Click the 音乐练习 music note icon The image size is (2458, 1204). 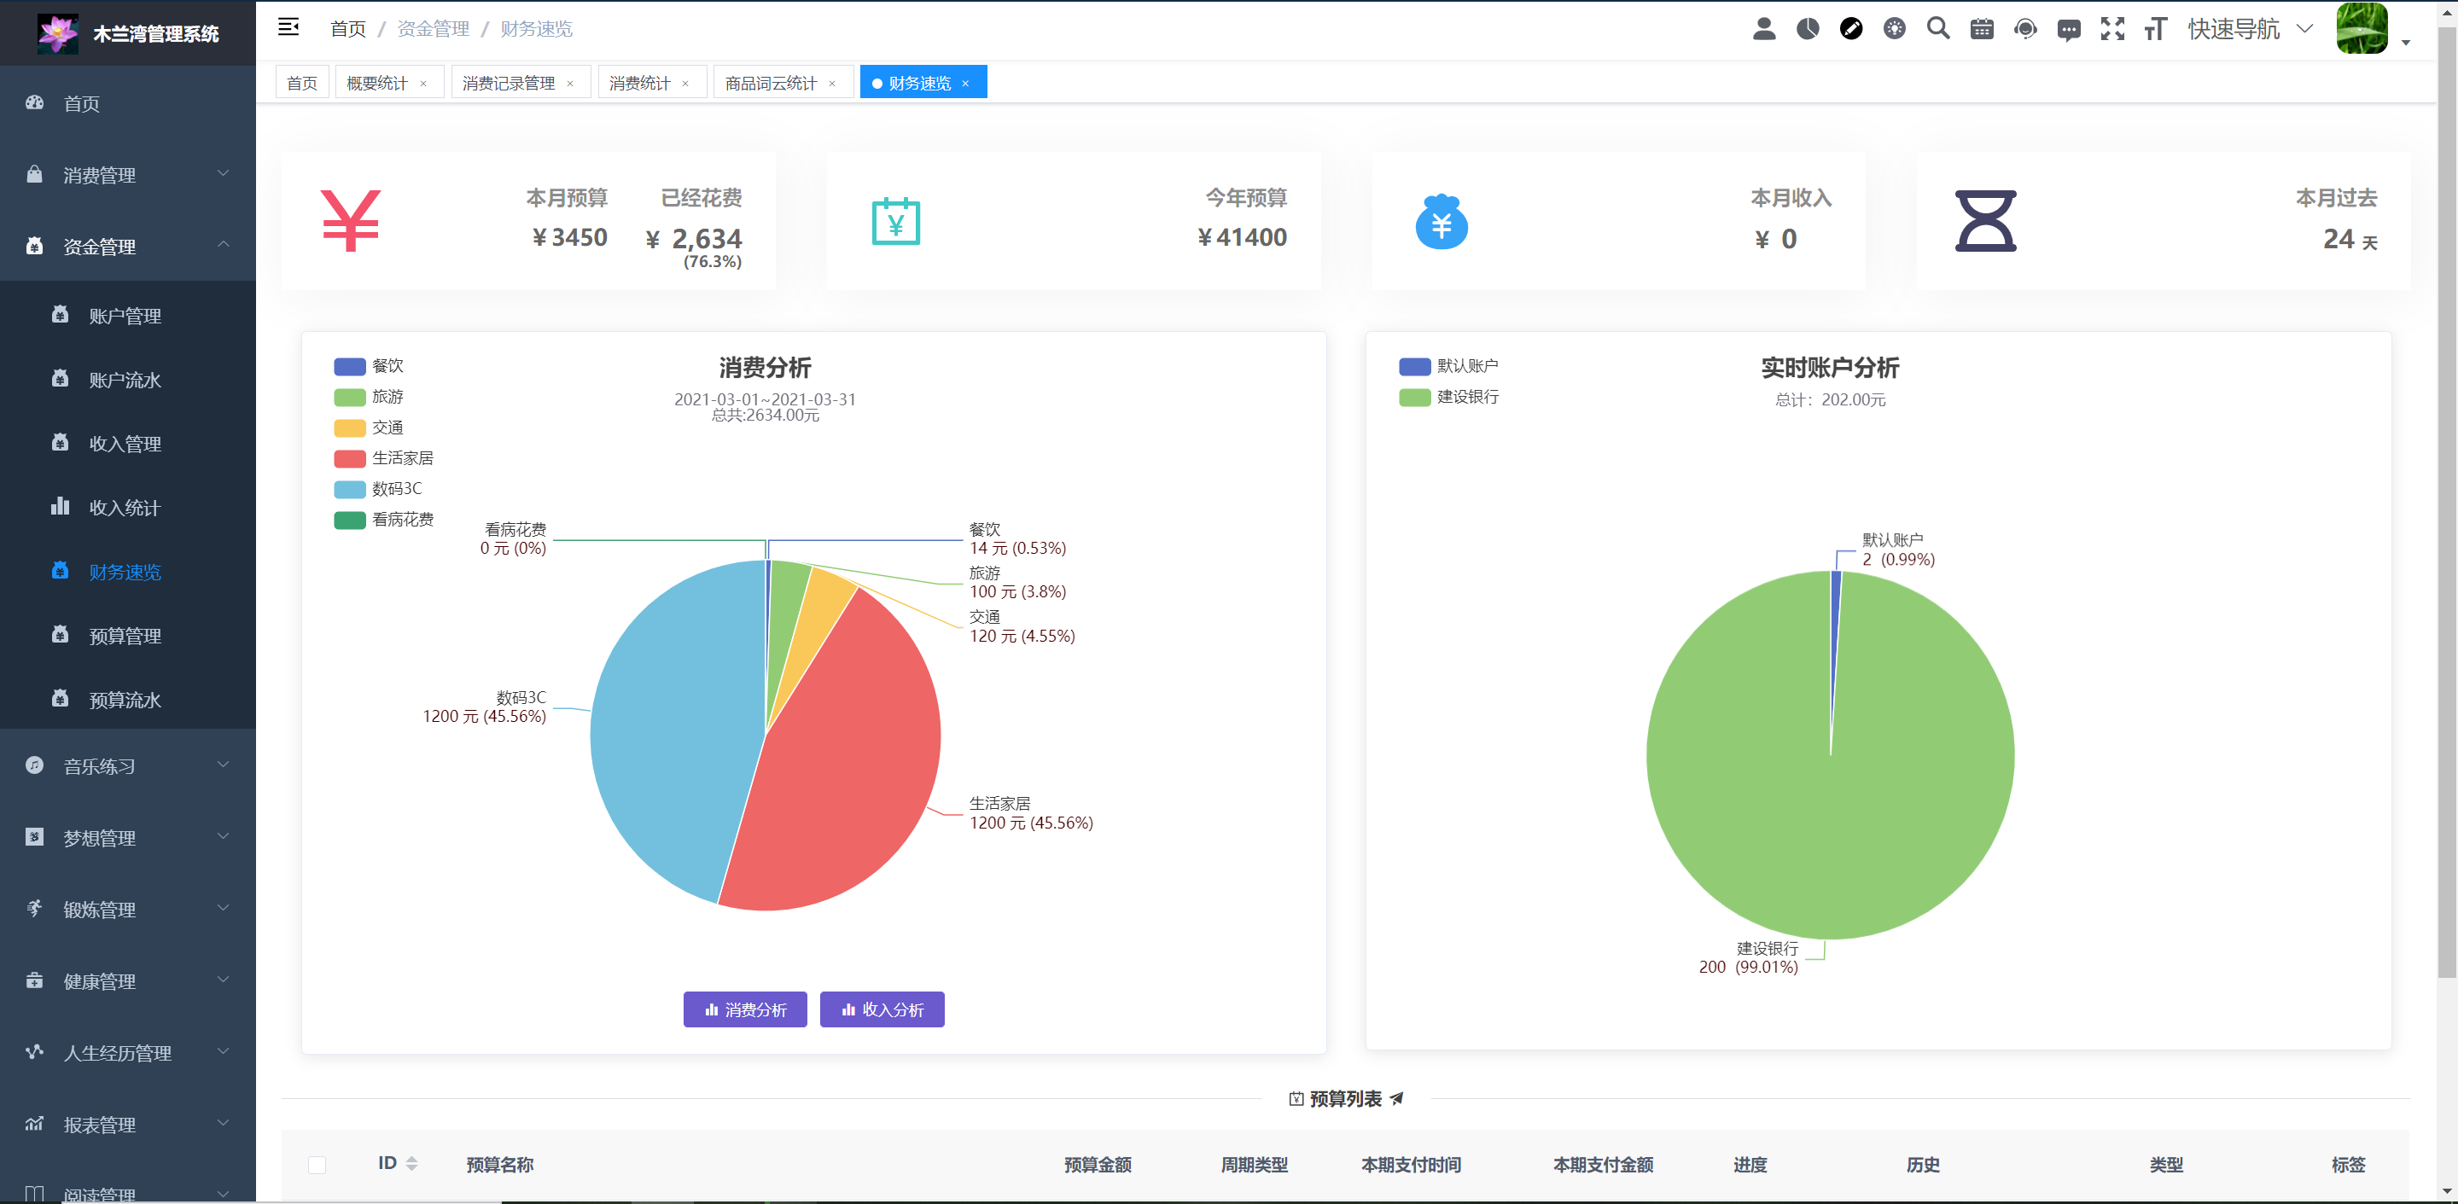click(x=34, y=765)
